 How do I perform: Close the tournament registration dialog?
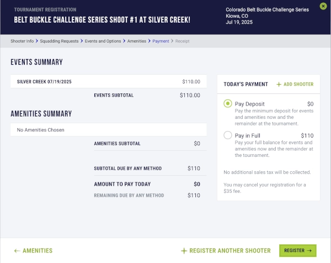pos(323,6)
